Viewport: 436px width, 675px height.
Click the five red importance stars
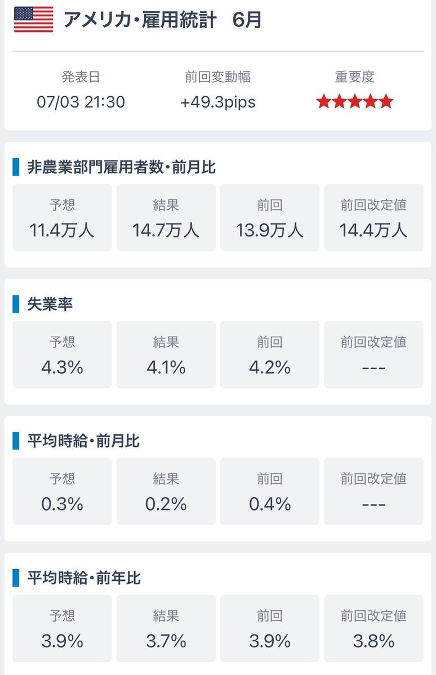pyautogui.click(x=354, y=101)
